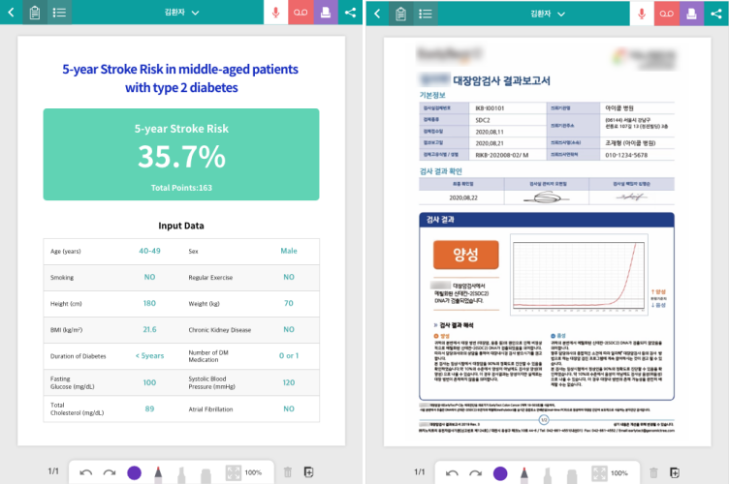Open voice recordings in the right panel
The height and width of the screenshot is (484, 729).
[x=667, y=13]
